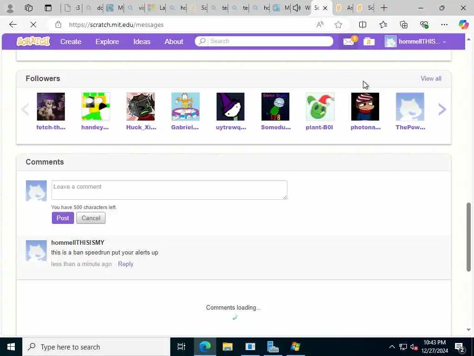Open photona... follower avatar

[365, 107]
